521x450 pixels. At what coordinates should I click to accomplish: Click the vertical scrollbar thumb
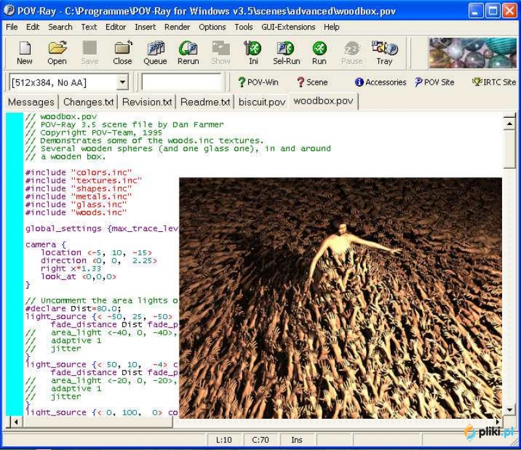pyautogui.click(x=509, y=149)
